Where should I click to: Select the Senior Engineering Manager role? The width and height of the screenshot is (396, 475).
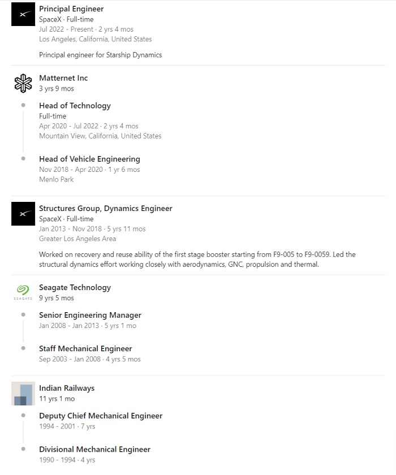tap(90, 315)
